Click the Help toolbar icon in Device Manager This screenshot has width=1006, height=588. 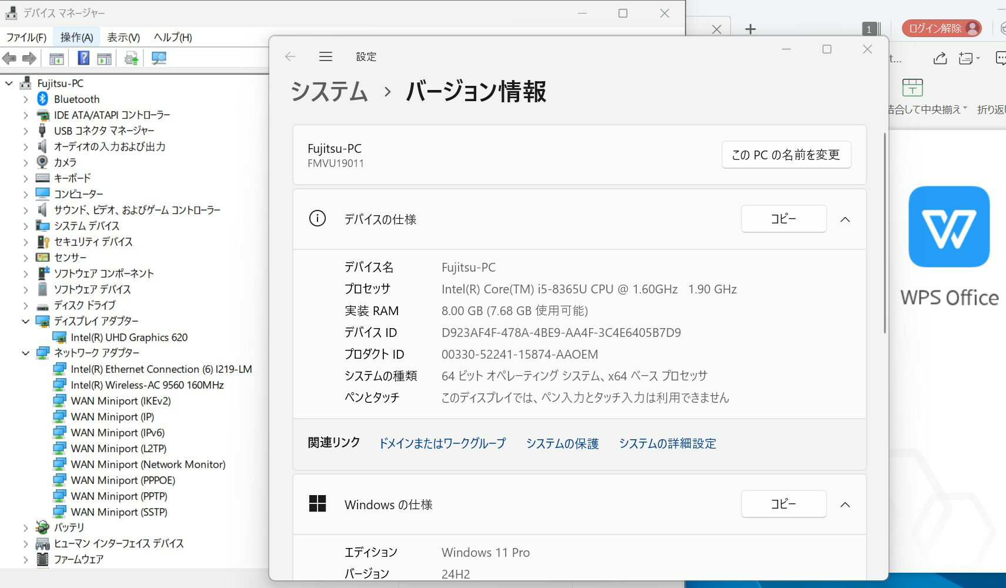click(83, 58)
